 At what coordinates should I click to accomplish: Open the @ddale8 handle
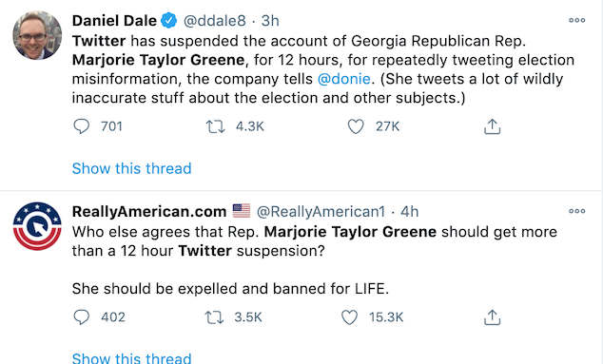point(214,20)
